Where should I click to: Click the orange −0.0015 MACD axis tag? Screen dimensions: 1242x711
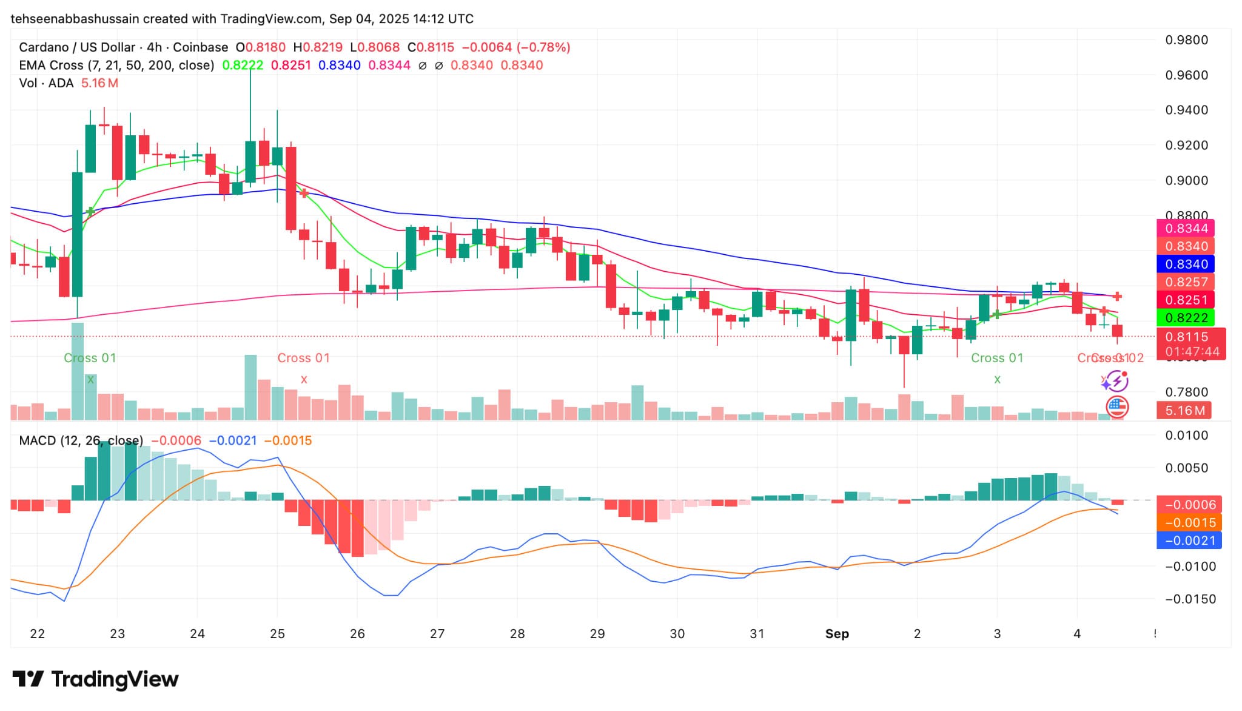1189,523
